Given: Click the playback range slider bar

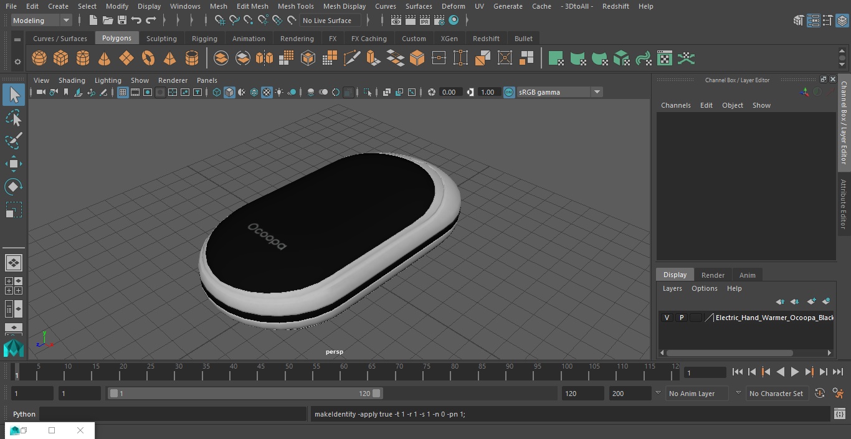Looking at the screenshot, I should (245, 394).
